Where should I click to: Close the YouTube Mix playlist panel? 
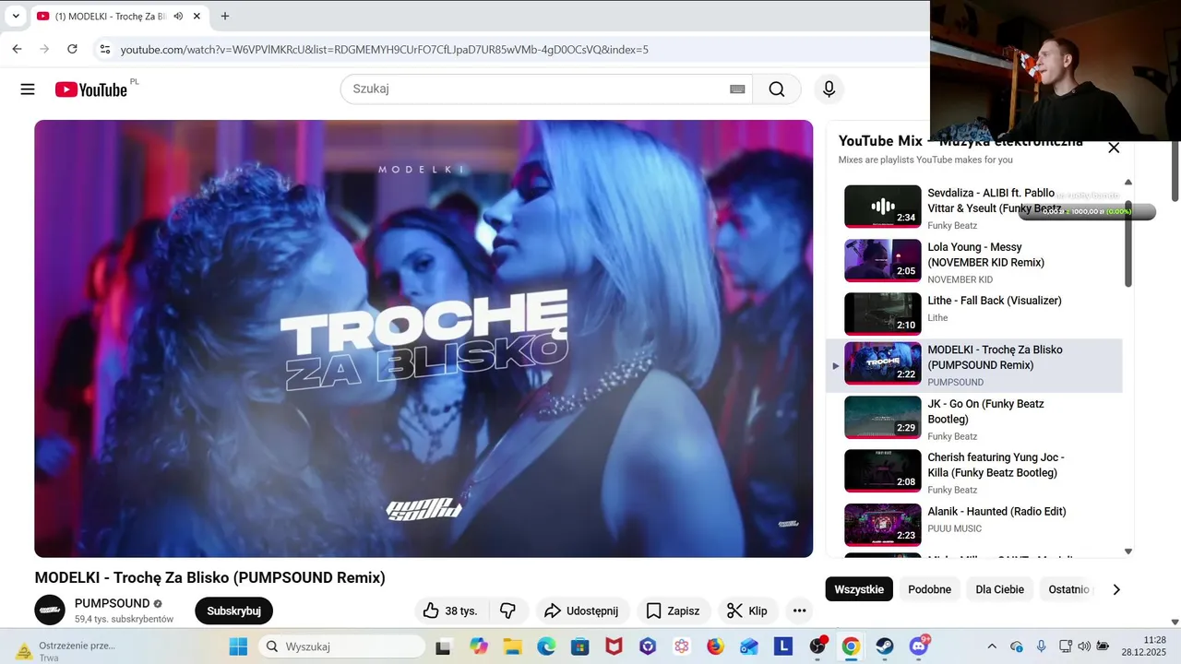[1114, 148]
